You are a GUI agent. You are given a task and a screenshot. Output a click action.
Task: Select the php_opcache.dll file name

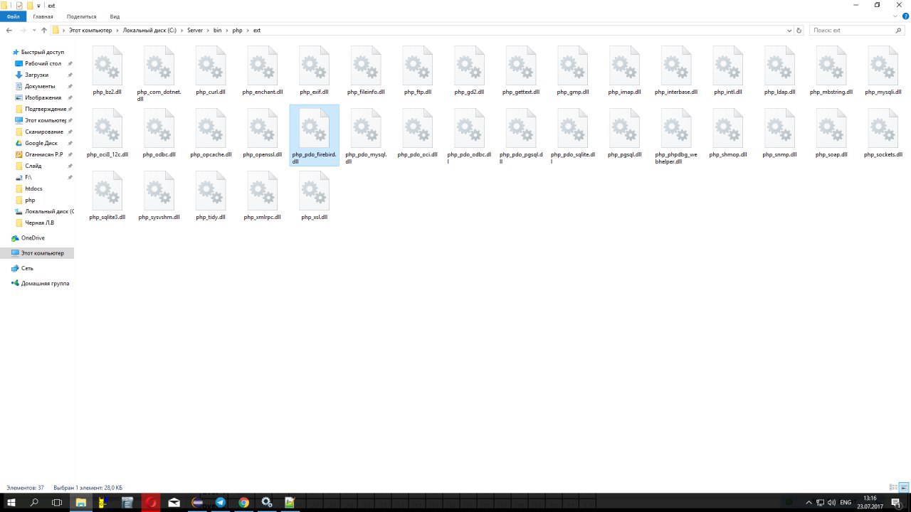(x=211, y=155)
